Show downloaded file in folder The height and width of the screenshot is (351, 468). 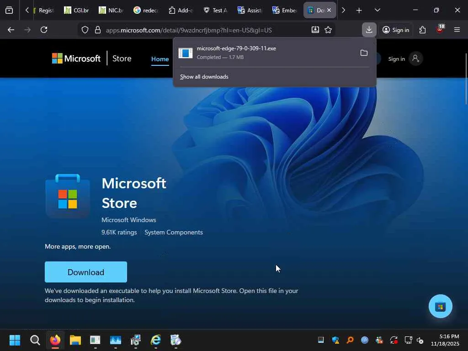coord(364,53)
